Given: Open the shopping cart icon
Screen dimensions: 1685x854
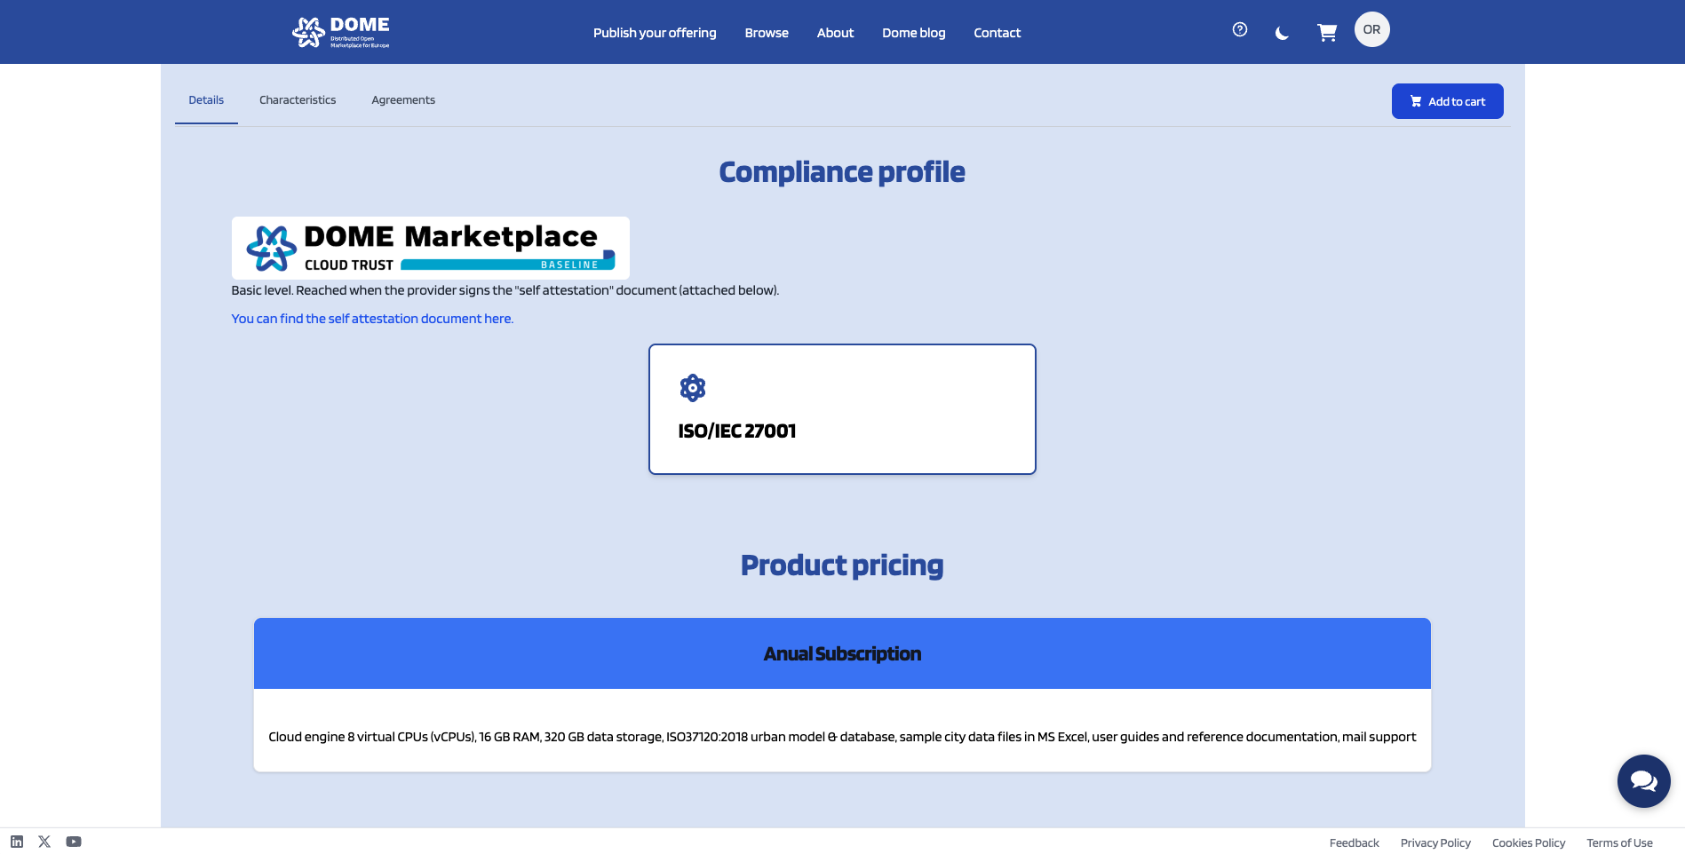Looking at the screenshot, I should [1326, 33].
